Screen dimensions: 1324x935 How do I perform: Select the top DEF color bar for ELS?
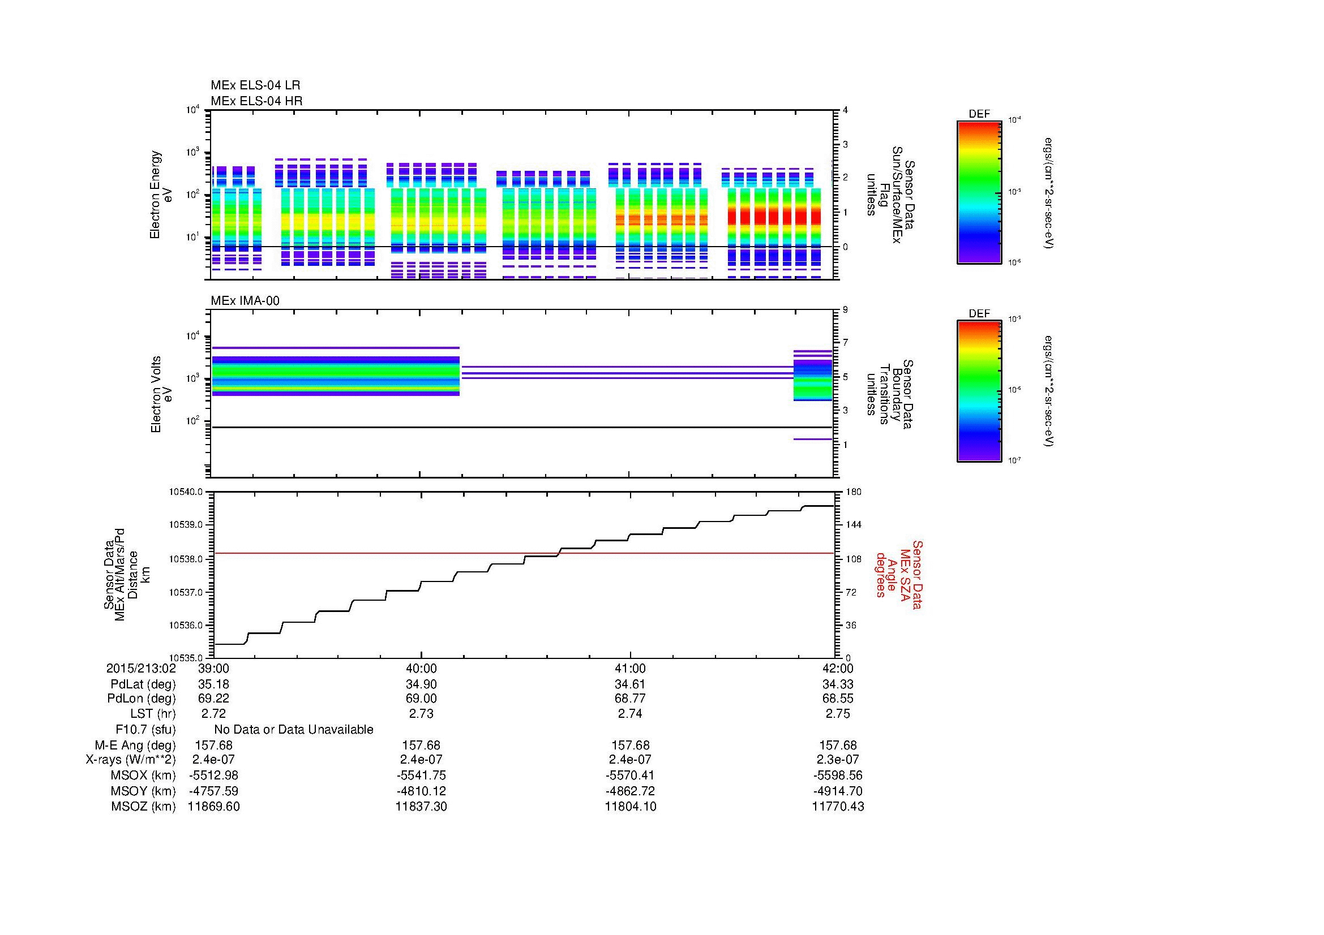pos(979,192)
